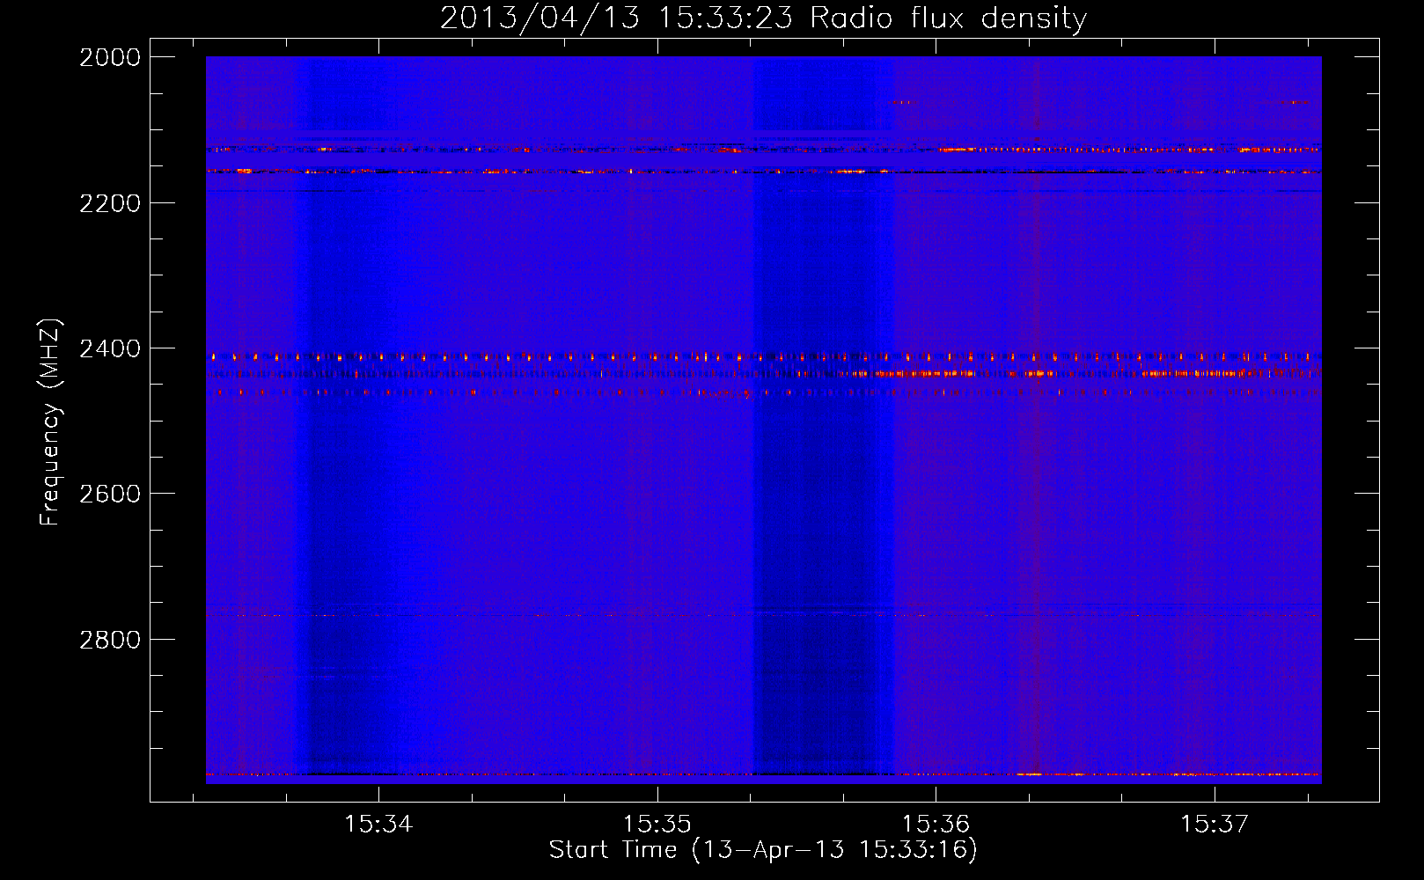Click the plot title "2013/04/13 15:33:23 Radio flux density"
This screenshot has height=880, width=1424.
763,18
